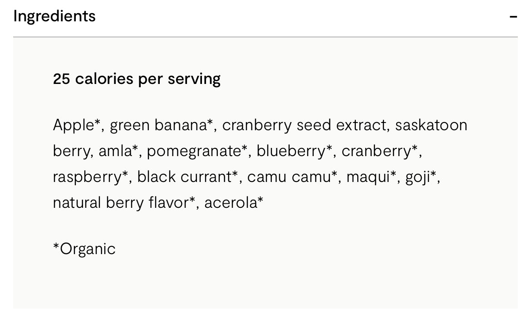Click the horizontal divider under Ingredients header

pyautogui.click(x=265, y=36)
